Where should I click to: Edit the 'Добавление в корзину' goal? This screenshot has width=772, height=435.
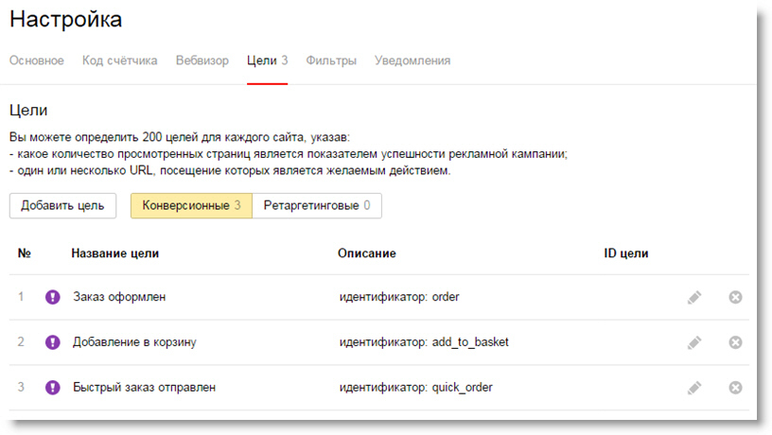[x=694, y=342]
